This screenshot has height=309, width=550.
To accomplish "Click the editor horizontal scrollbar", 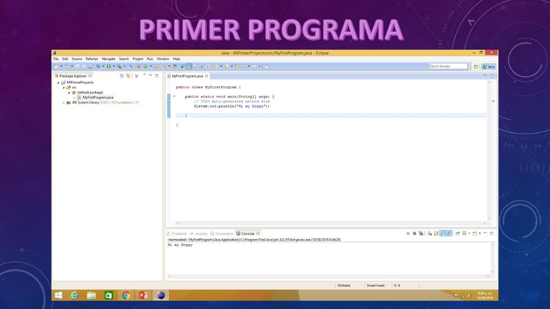I will tap(331, 223).
